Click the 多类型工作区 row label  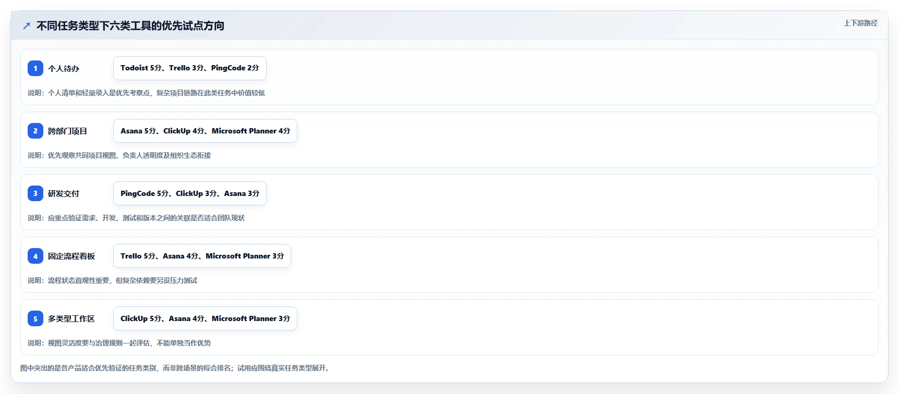71,318
